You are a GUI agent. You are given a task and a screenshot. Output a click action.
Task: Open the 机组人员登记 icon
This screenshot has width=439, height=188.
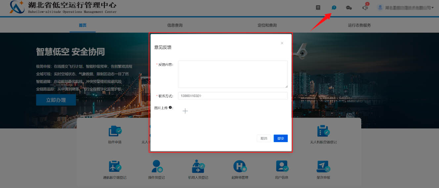(x=198, y=166)
